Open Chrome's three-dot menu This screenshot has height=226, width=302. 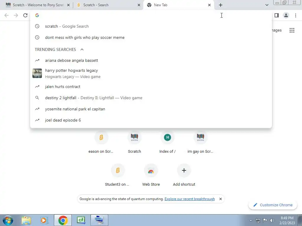click(x=296, y=15)
